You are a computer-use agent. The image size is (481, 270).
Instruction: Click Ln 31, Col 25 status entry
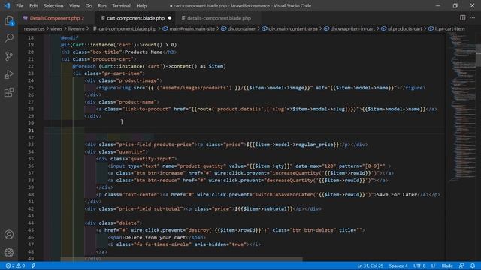[370, 265]
